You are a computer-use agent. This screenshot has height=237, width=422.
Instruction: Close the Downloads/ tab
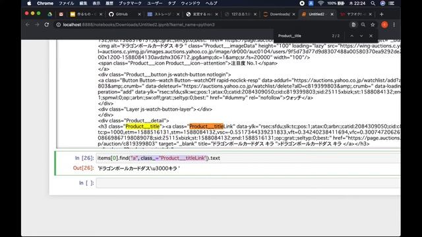(x=293, y=14)
